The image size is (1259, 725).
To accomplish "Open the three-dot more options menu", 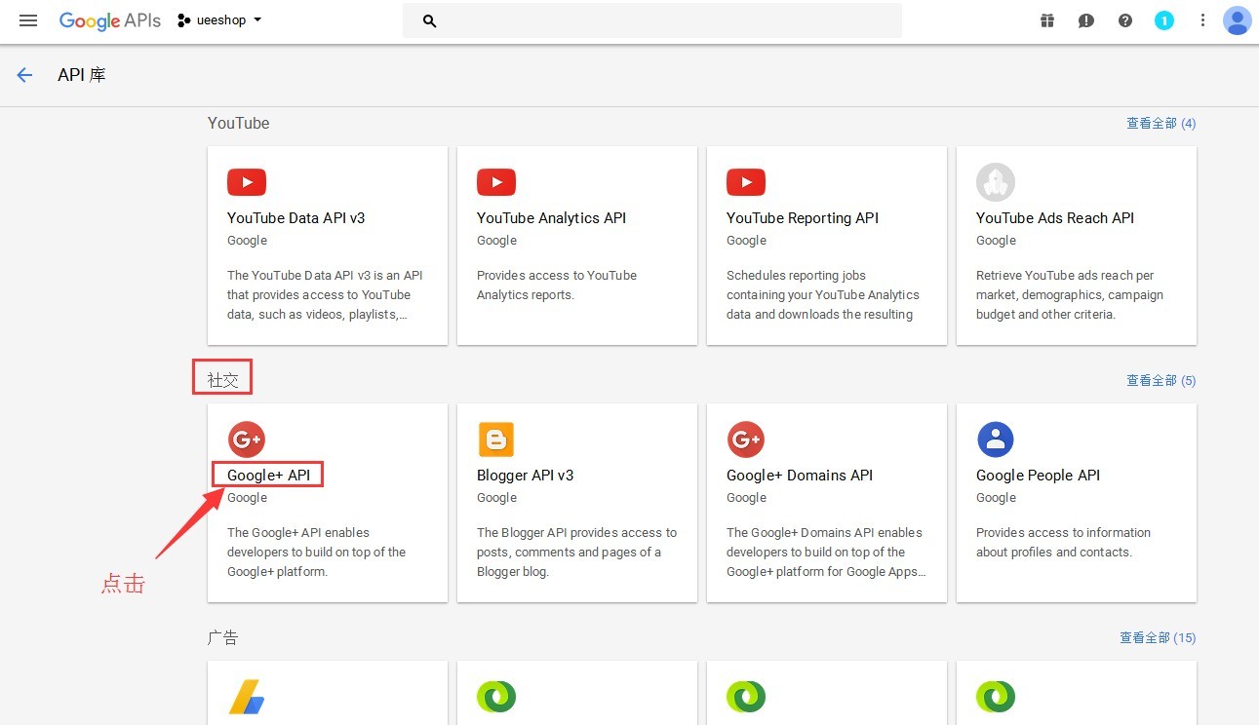I will [1203, 20].
